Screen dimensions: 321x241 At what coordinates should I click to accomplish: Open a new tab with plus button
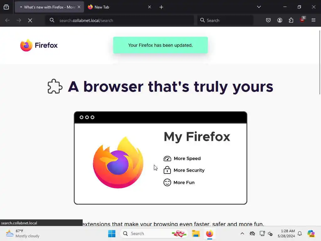(161, 7)
